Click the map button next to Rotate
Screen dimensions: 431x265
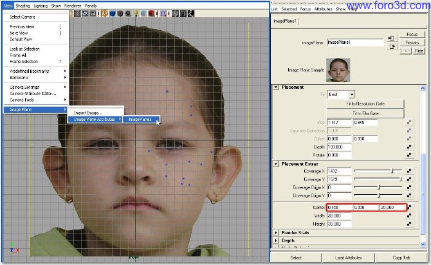coord(409,155)
